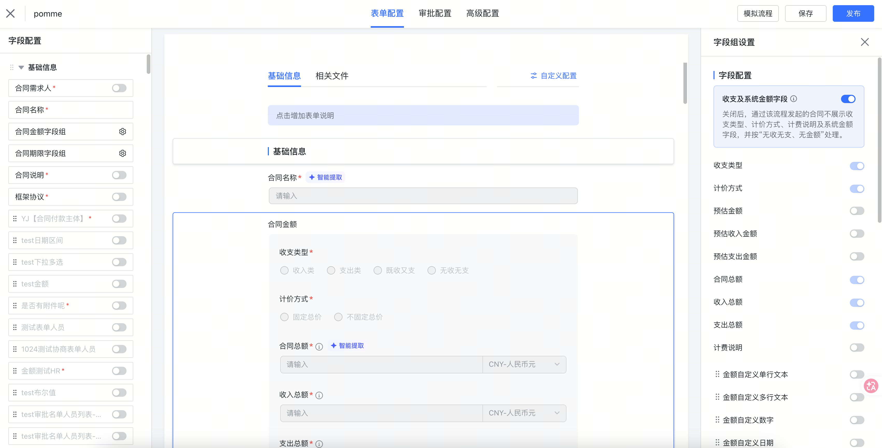Click the 模拟流程 button

[x=758, y=13]
